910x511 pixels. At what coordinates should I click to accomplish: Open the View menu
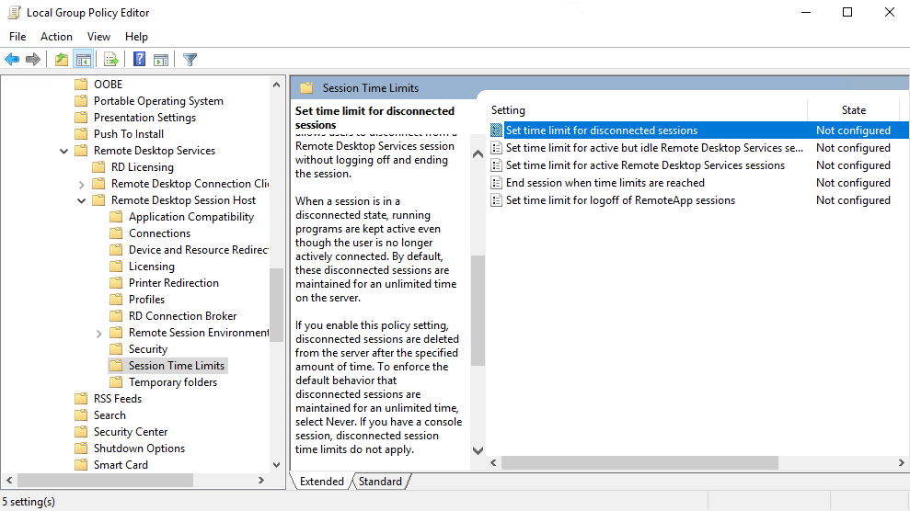pyautogui.click(x=98, y=37)
